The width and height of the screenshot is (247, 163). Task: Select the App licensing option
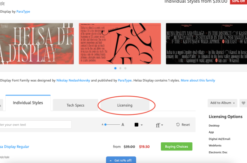coord(211,132)
